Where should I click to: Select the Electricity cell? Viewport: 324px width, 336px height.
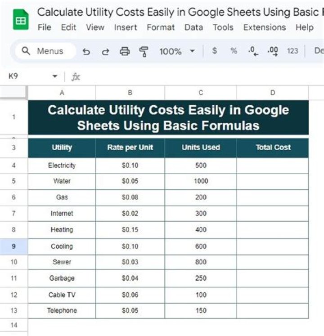62,166
